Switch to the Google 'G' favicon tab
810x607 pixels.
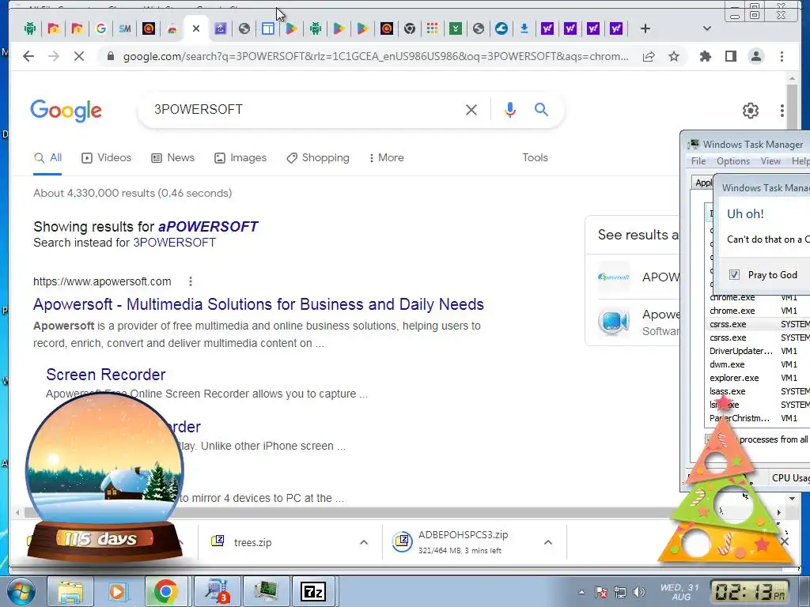click(x=101, y=29)
